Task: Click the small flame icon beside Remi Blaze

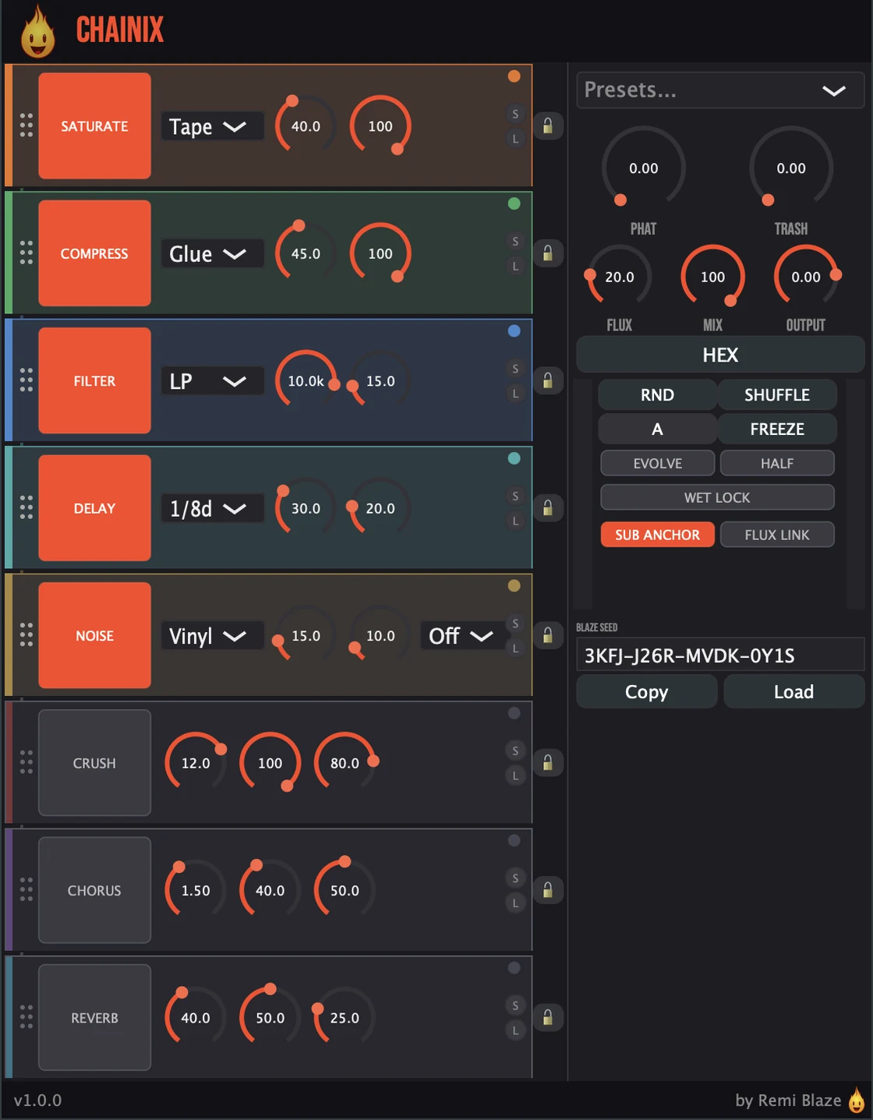Action: [857, 1100]
